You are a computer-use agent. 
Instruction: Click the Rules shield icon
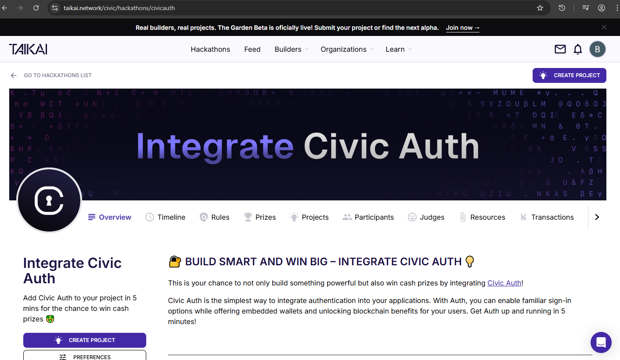[x=203, y=217]
